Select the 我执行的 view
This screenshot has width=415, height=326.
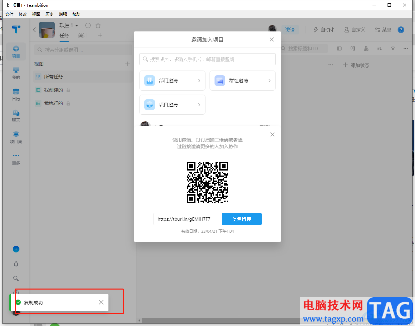pos(83,103)
